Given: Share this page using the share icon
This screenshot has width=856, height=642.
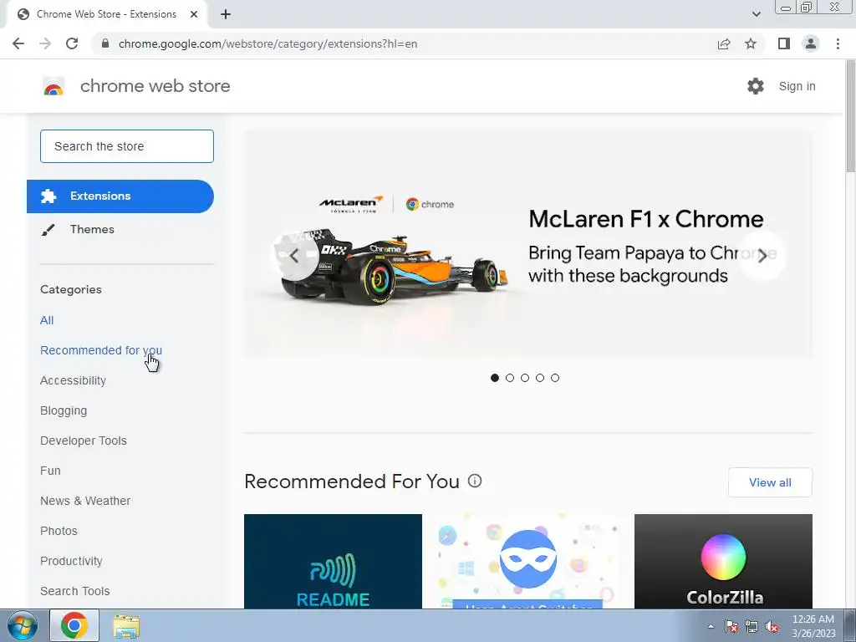Looking at the screenshot, I should (724, 43).
